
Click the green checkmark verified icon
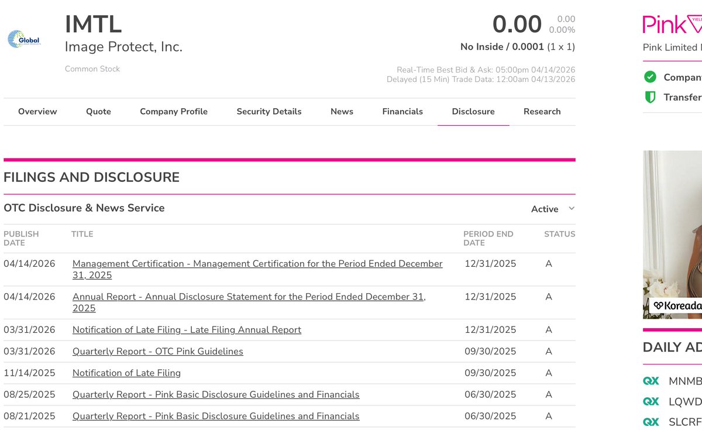pyautogui.click(x=650, y=77)
